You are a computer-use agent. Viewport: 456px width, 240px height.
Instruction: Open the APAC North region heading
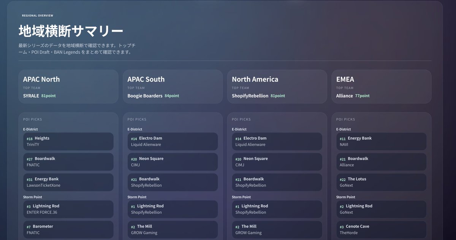[41, 79]
